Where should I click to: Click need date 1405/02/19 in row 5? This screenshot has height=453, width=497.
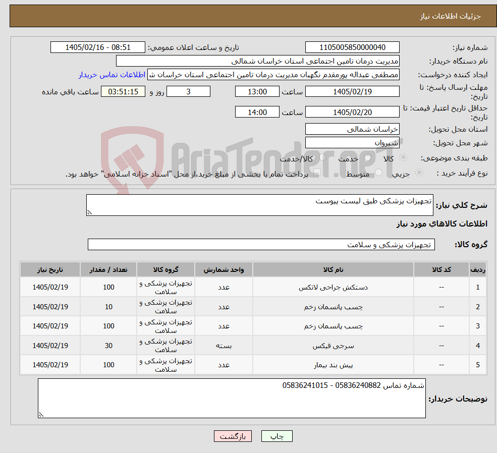50,365
